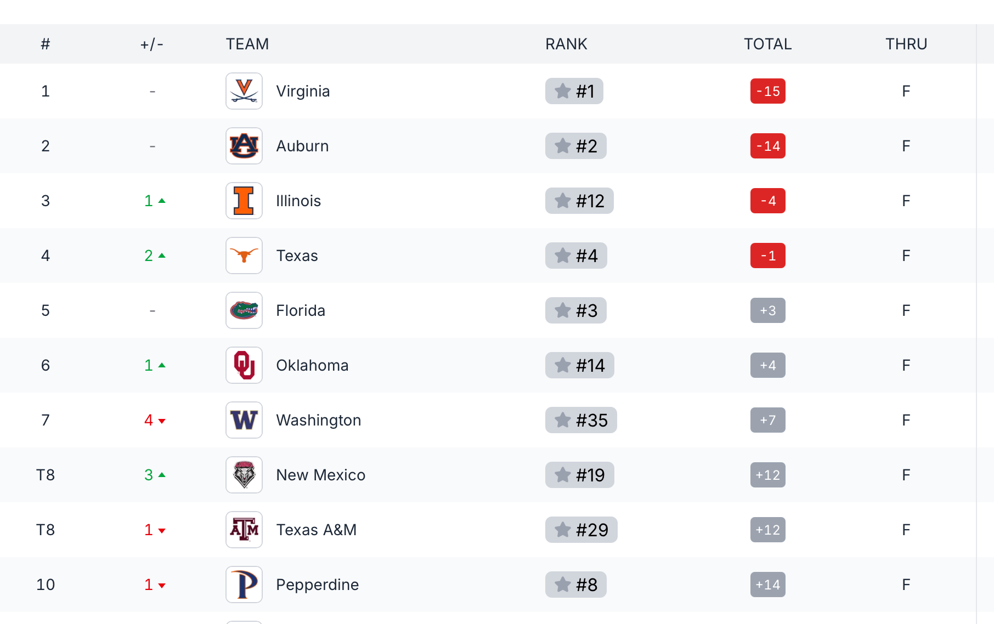Sort by the TEAM column header

click(x=247, y=44)
